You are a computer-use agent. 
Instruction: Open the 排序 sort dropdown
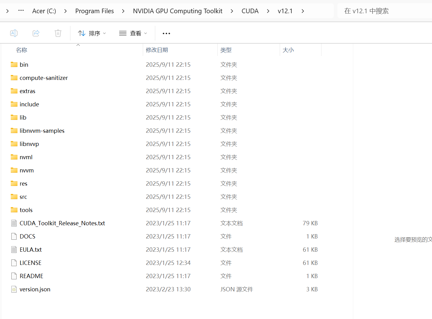pos(92,33)
